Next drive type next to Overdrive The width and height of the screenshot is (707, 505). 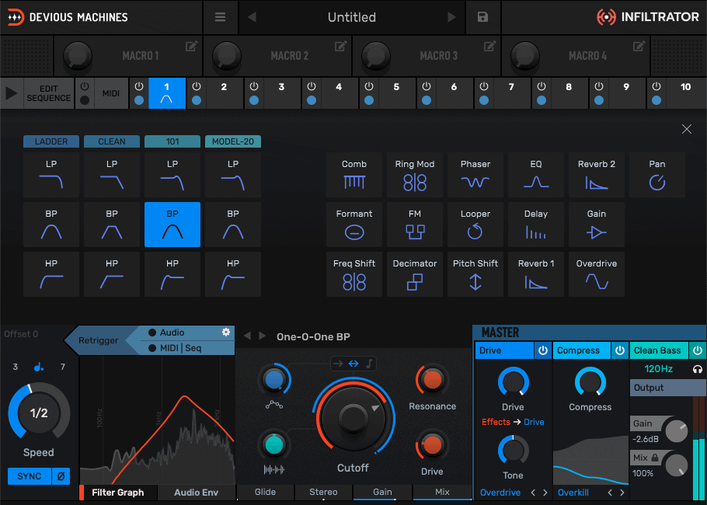pyautogui.click(x=545, y=493)
